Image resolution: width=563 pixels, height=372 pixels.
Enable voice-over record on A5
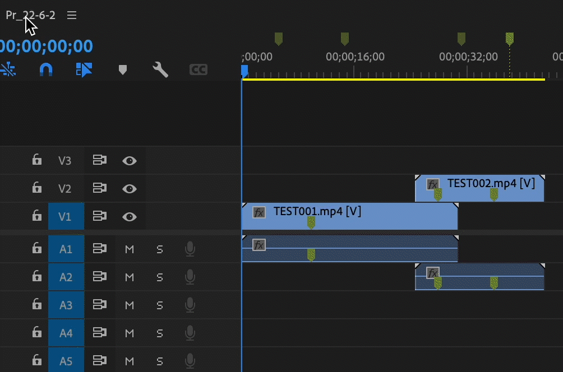pyautogui.click(x=190, y=361)
